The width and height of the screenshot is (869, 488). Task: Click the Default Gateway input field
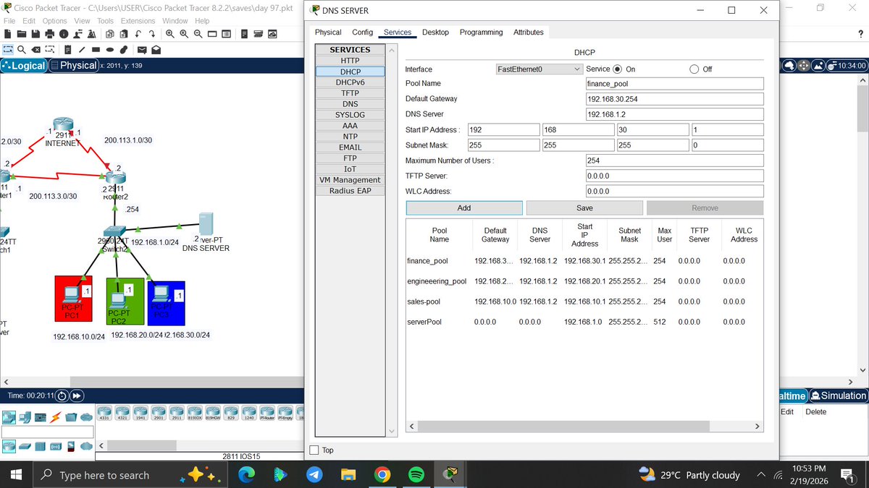[x=674, y=99]
